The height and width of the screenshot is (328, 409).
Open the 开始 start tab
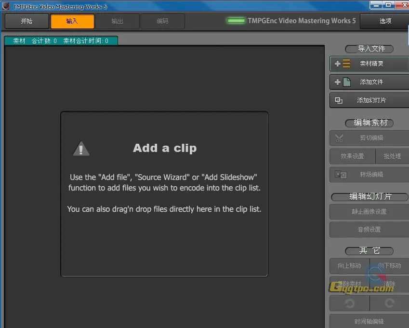[x=26, y=21]
